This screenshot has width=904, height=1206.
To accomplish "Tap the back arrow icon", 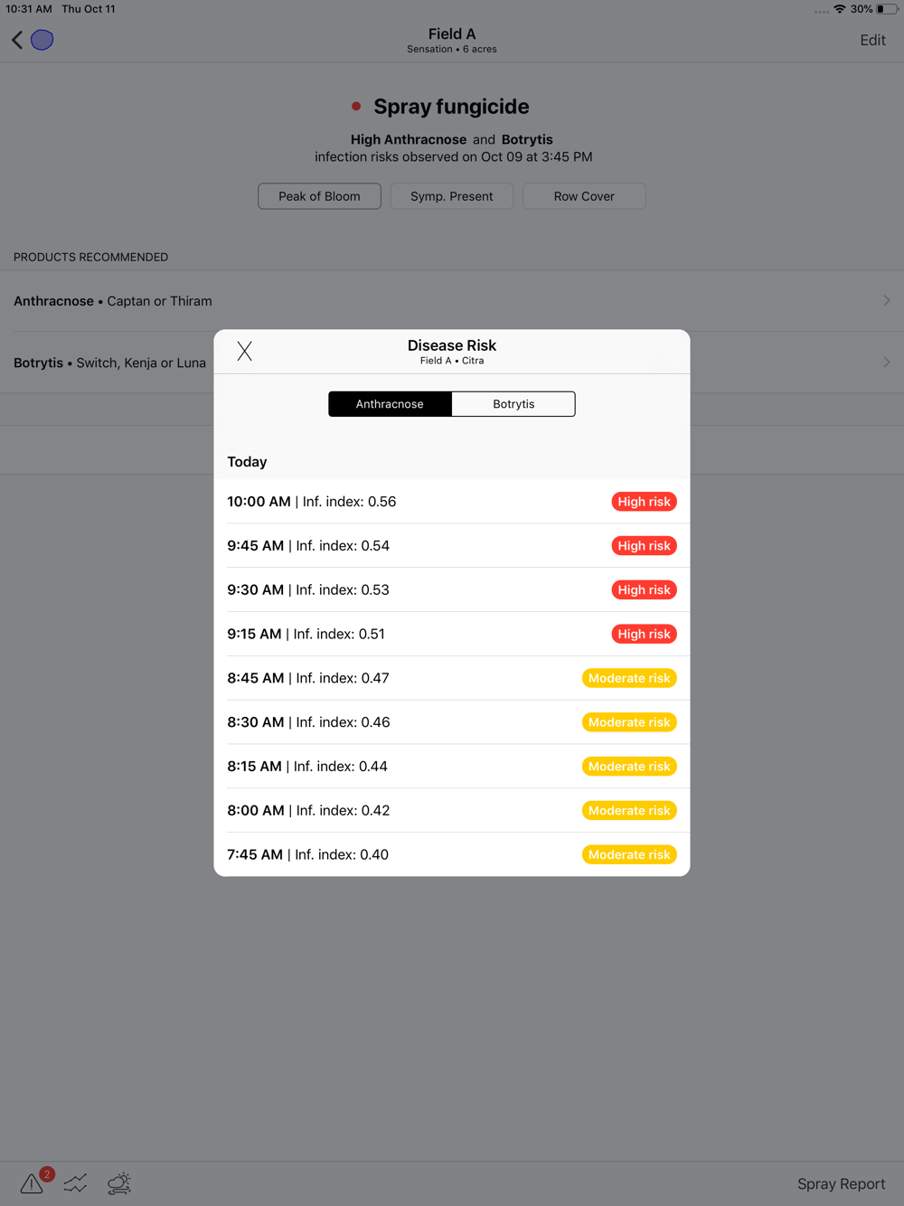I will [x=16, y=40].
